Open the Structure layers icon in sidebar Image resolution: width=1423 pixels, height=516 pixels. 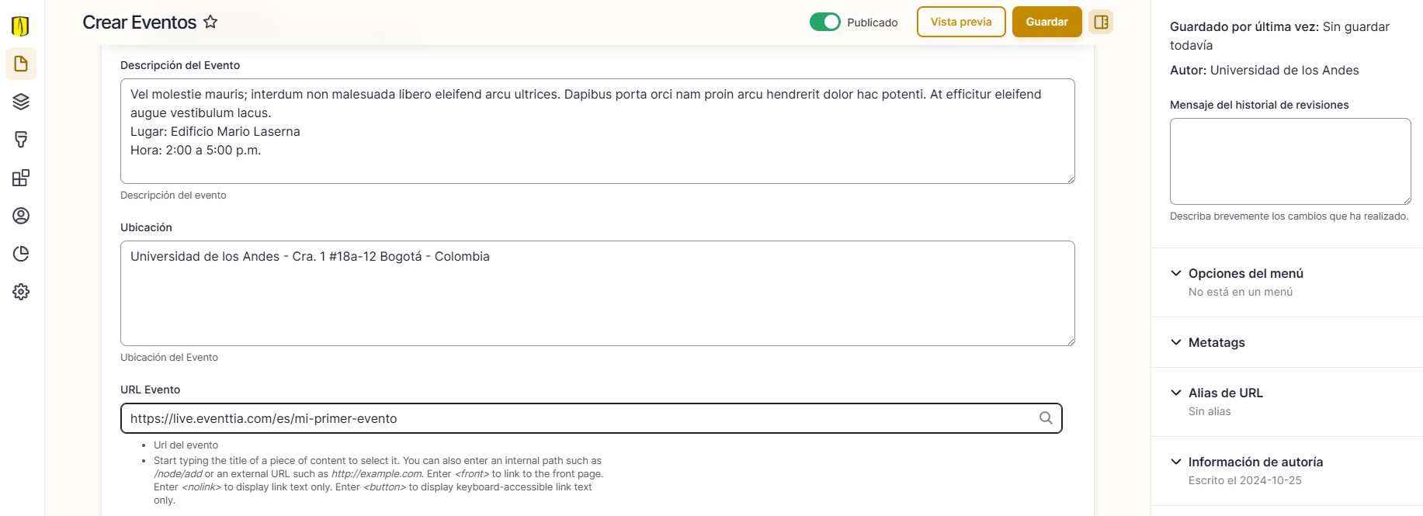(x=21, y=102)
